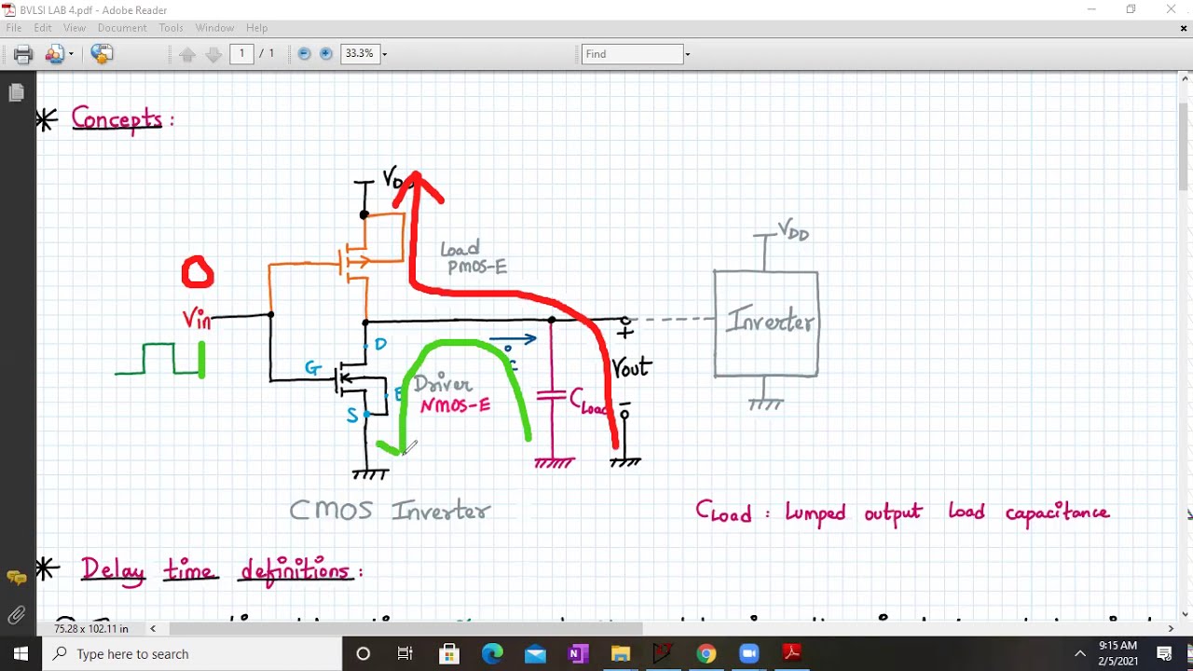This screenshot has width=1193, height=671.
Task: Click the Find search field
Action: click(632, 54)
